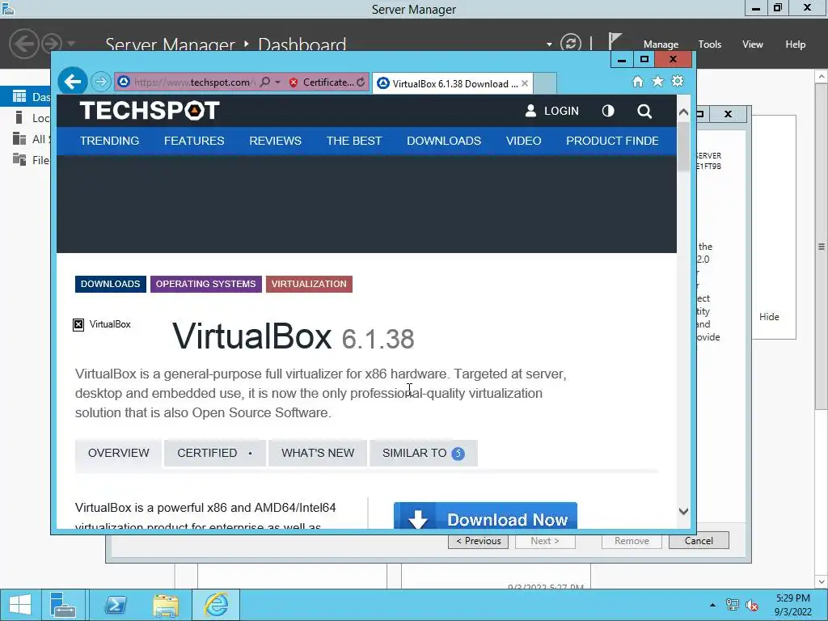Open a new blank browser tab
828x621 pixels.
coord(545,83)
